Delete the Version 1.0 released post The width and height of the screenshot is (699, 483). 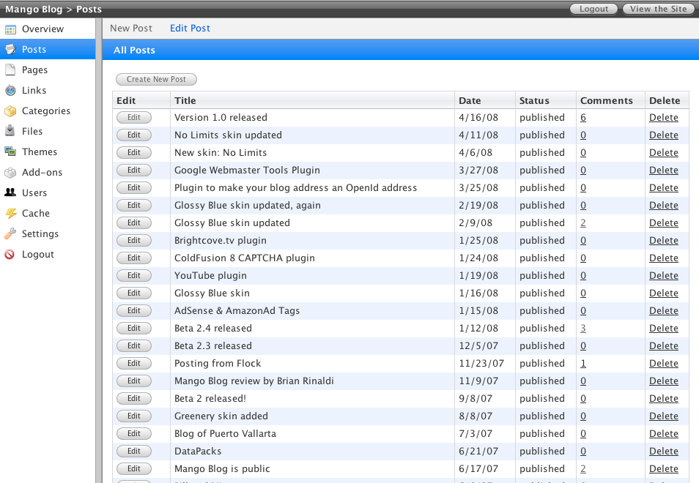(664, 118)
